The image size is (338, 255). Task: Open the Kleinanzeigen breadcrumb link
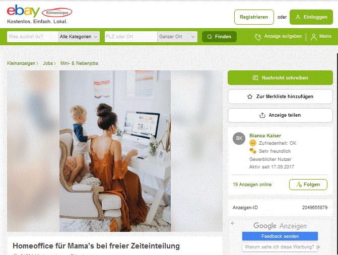(x=21, y=63)
